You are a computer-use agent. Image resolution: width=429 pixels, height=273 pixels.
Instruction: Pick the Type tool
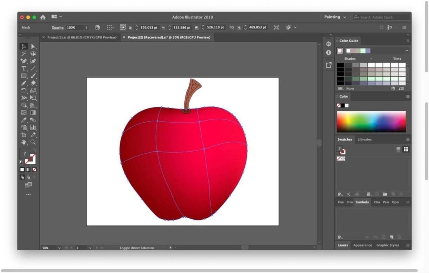[24, 68]
